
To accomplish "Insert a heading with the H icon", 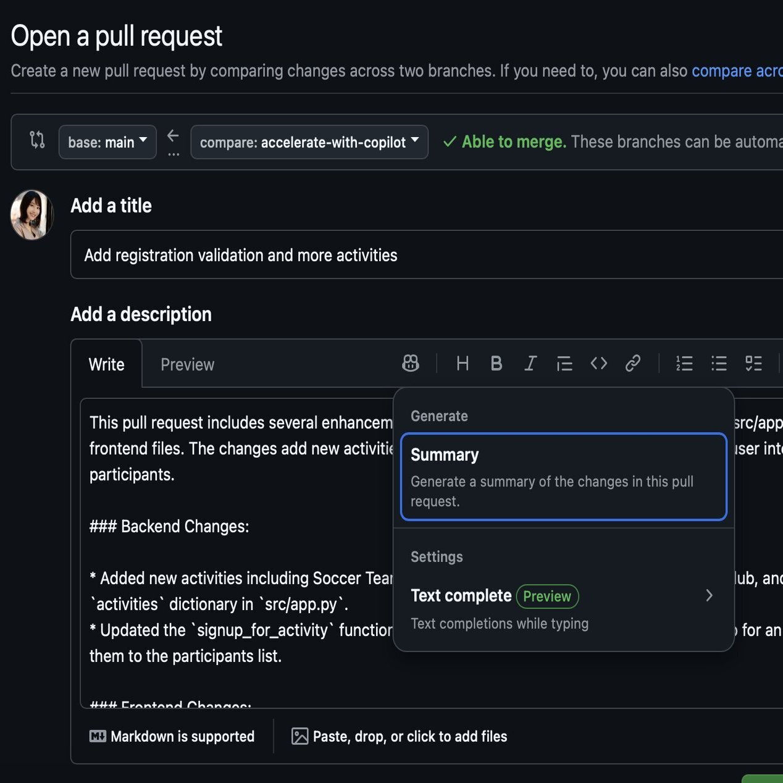I will [x=463, y=364].
